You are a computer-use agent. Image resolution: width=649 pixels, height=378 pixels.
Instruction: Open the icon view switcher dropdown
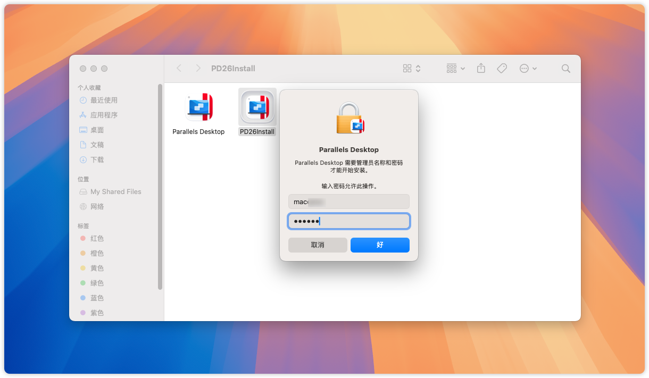(412, 69)
